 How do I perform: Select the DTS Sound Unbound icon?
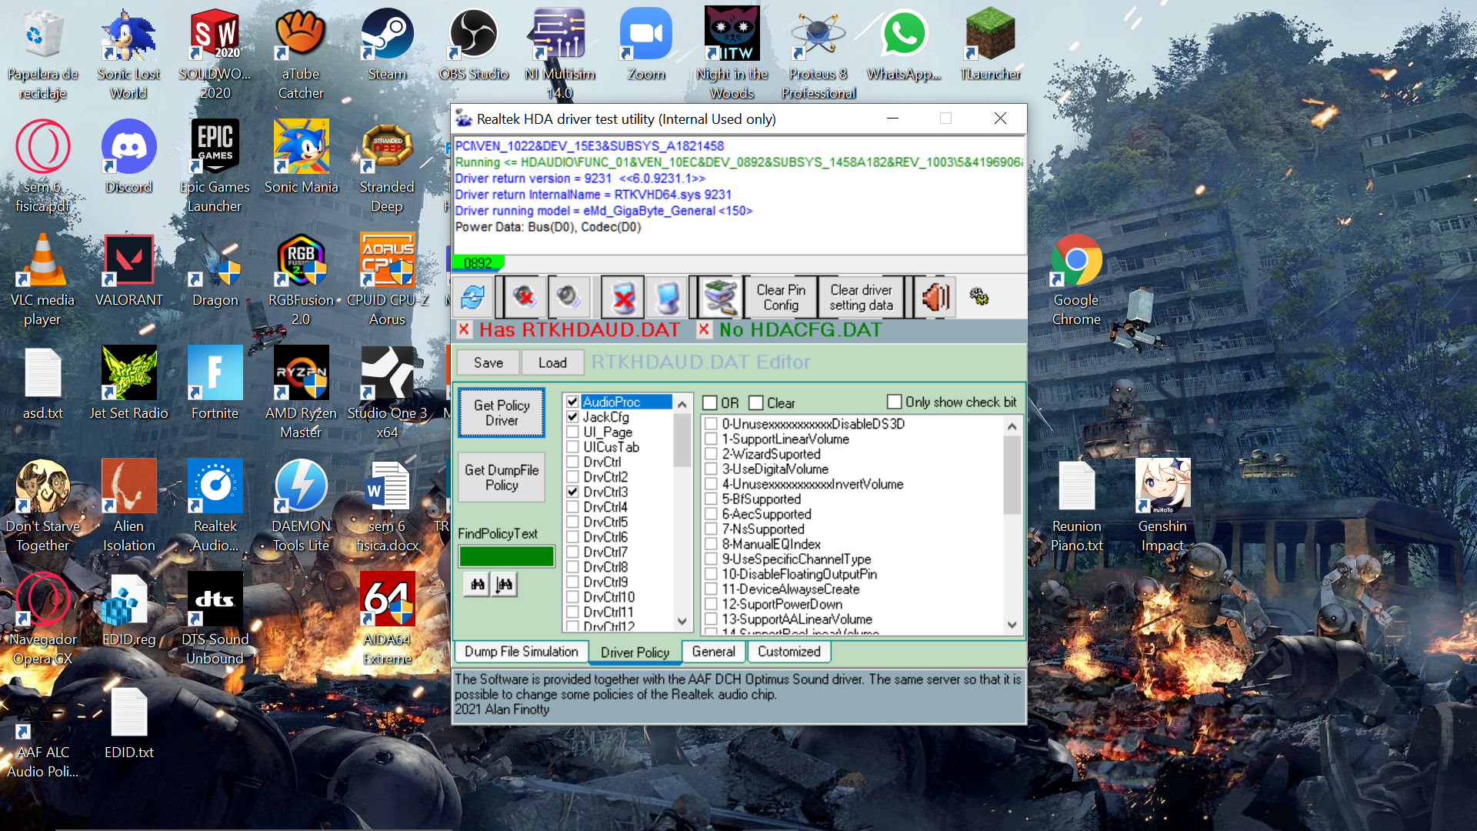click(215, 619)
